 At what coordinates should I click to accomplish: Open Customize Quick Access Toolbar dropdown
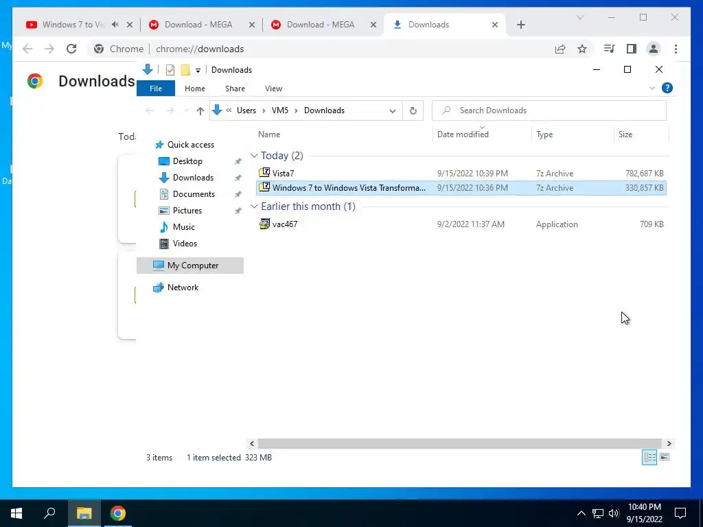point(198,71)
